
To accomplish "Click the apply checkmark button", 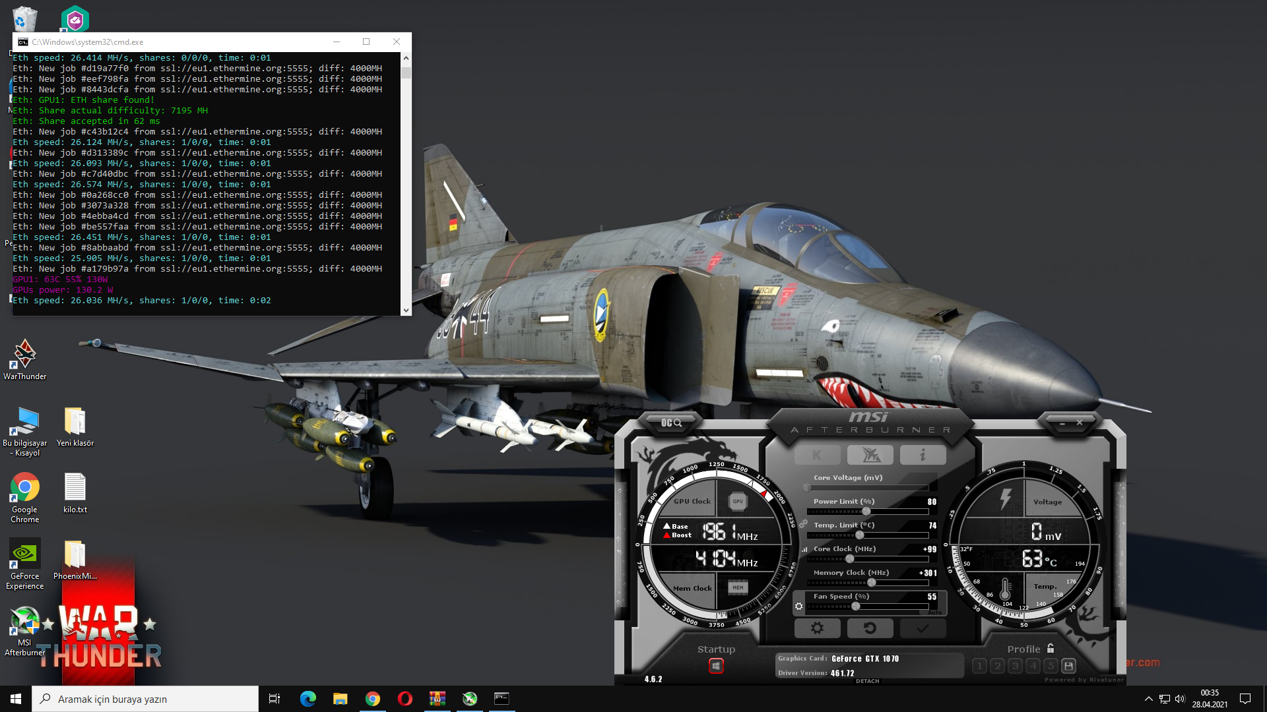I will pyautogui.click(x=923, y=628).
